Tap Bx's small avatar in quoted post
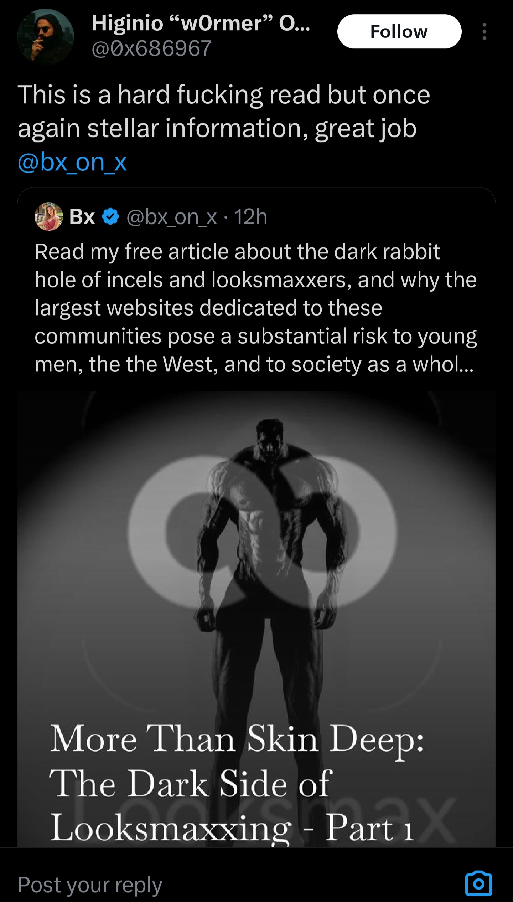Viewport: 513px width, 902px height. (48, 216)
